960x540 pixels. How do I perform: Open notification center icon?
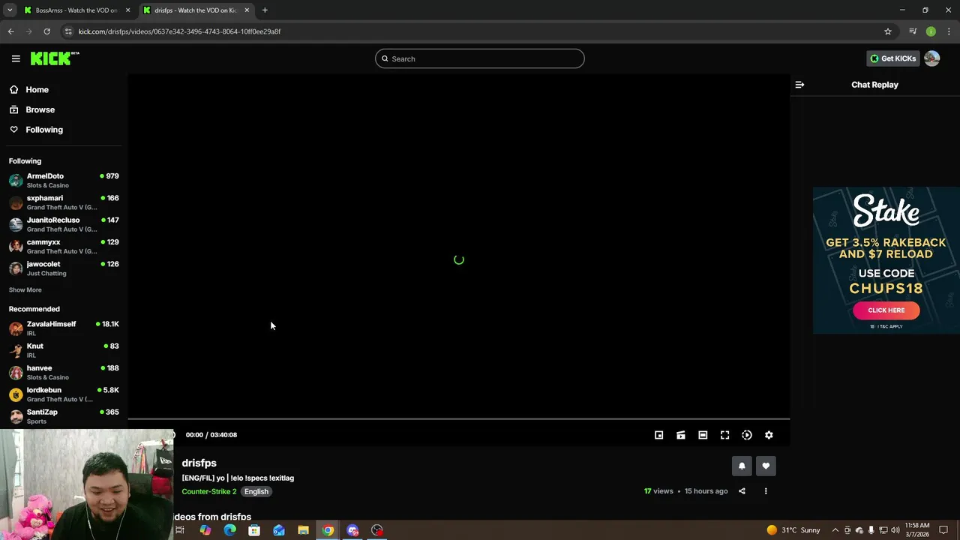[943, 530]
